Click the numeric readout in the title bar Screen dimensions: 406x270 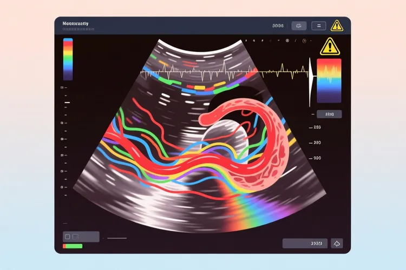[x=278, y=25]
